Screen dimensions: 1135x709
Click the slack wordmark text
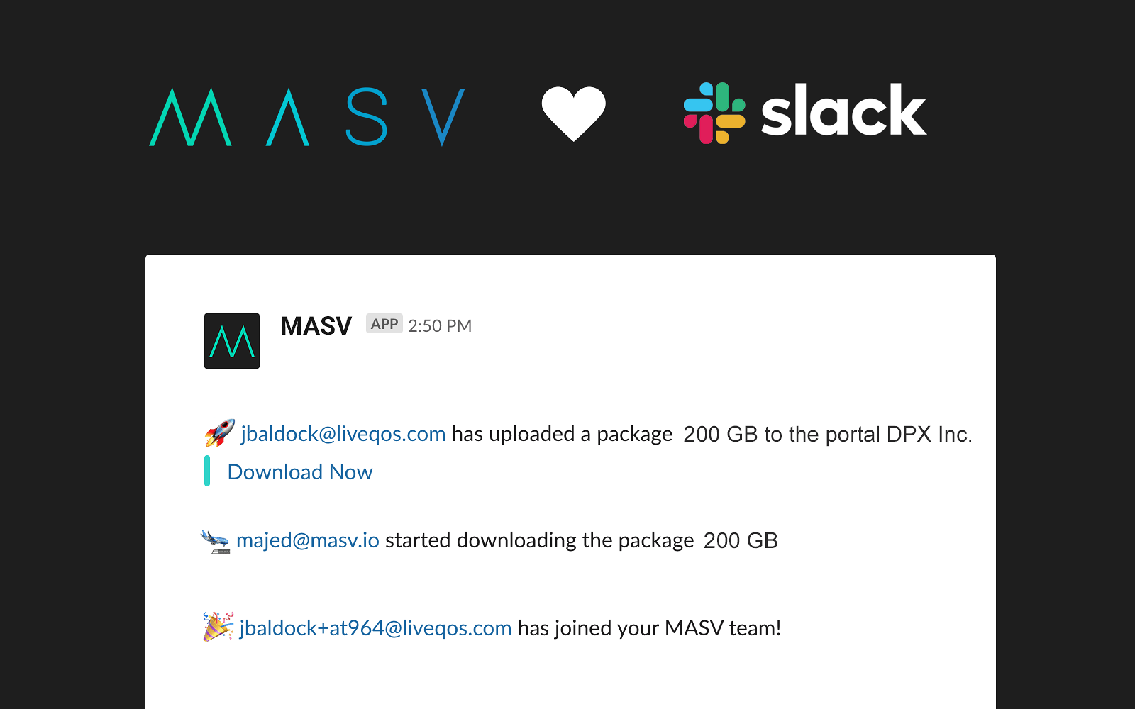[844, 111]
